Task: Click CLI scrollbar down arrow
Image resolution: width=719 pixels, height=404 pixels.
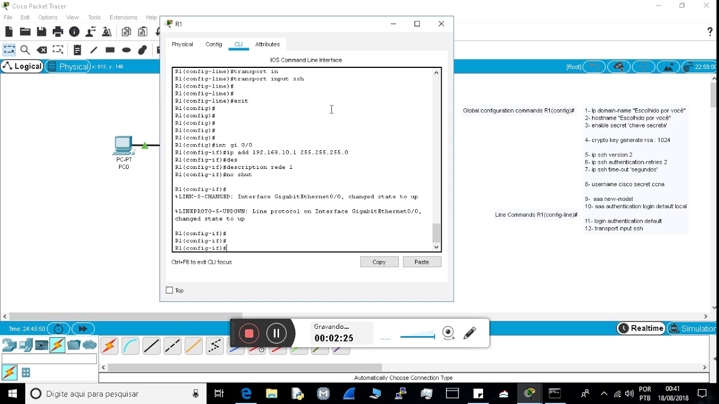Action: pos(436,247)
